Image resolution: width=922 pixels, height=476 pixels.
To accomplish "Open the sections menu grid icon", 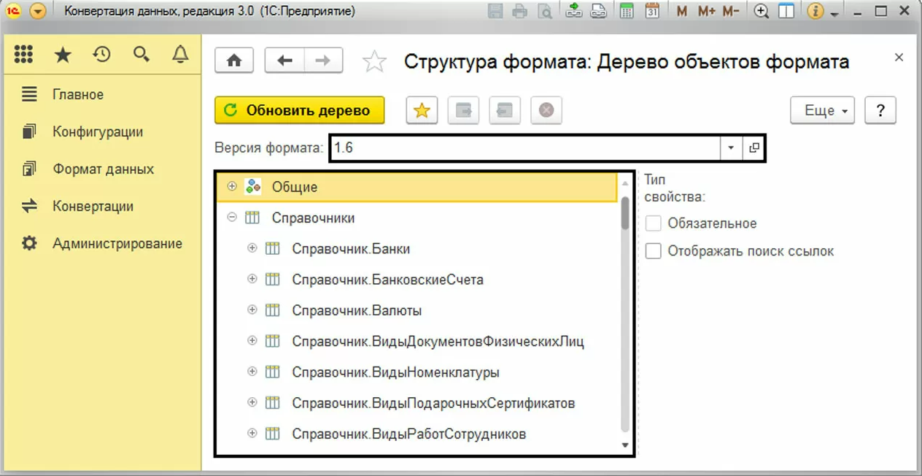I will (23, 55).
